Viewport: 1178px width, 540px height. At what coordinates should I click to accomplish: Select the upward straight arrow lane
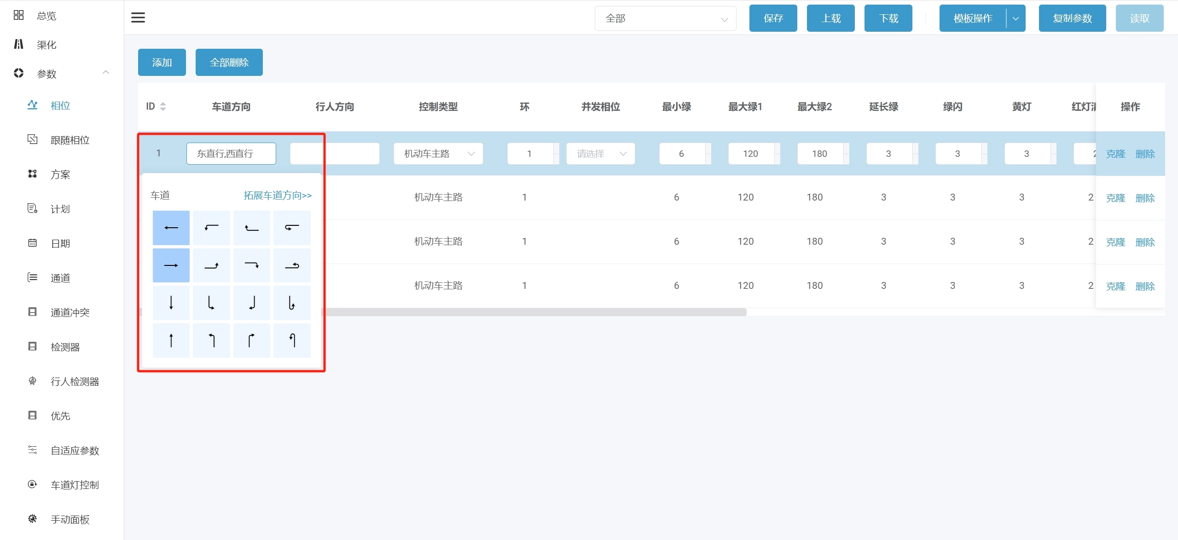coord(171,340)
